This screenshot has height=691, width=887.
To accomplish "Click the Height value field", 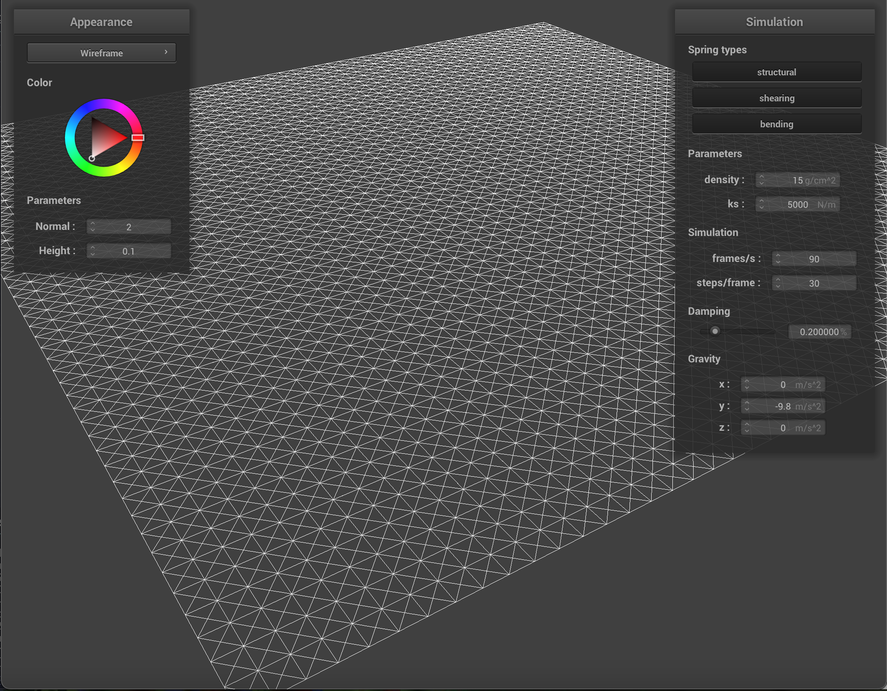I will click(129, 251).
